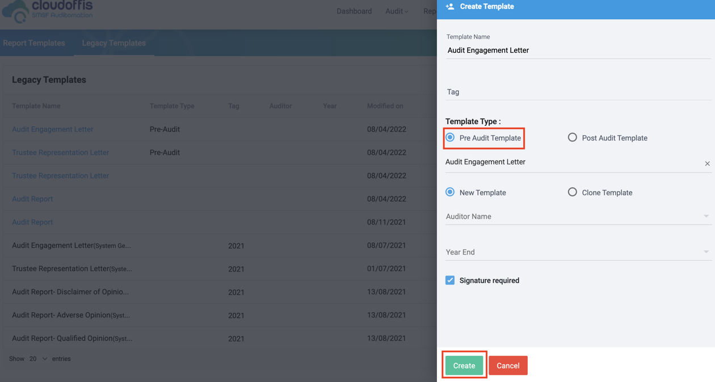Switch to Clone Template option

tap(572, 192)
